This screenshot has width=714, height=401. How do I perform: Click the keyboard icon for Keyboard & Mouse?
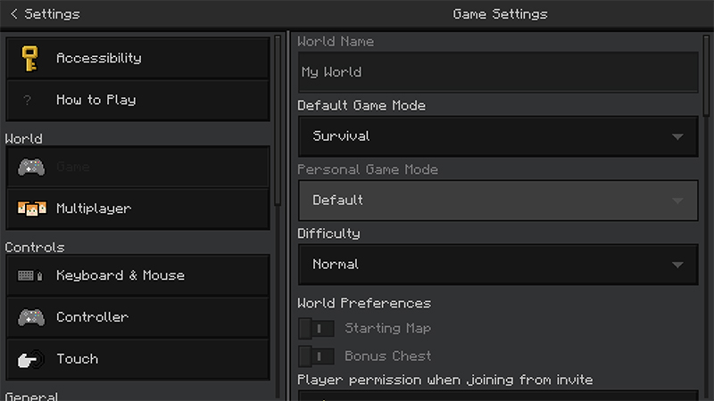tap(31, 275)
